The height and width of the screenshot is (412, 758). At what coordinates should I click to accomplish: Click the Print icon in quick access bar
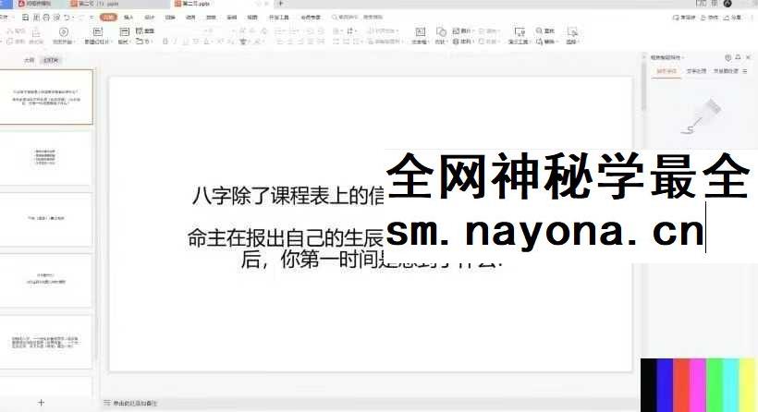46,18
